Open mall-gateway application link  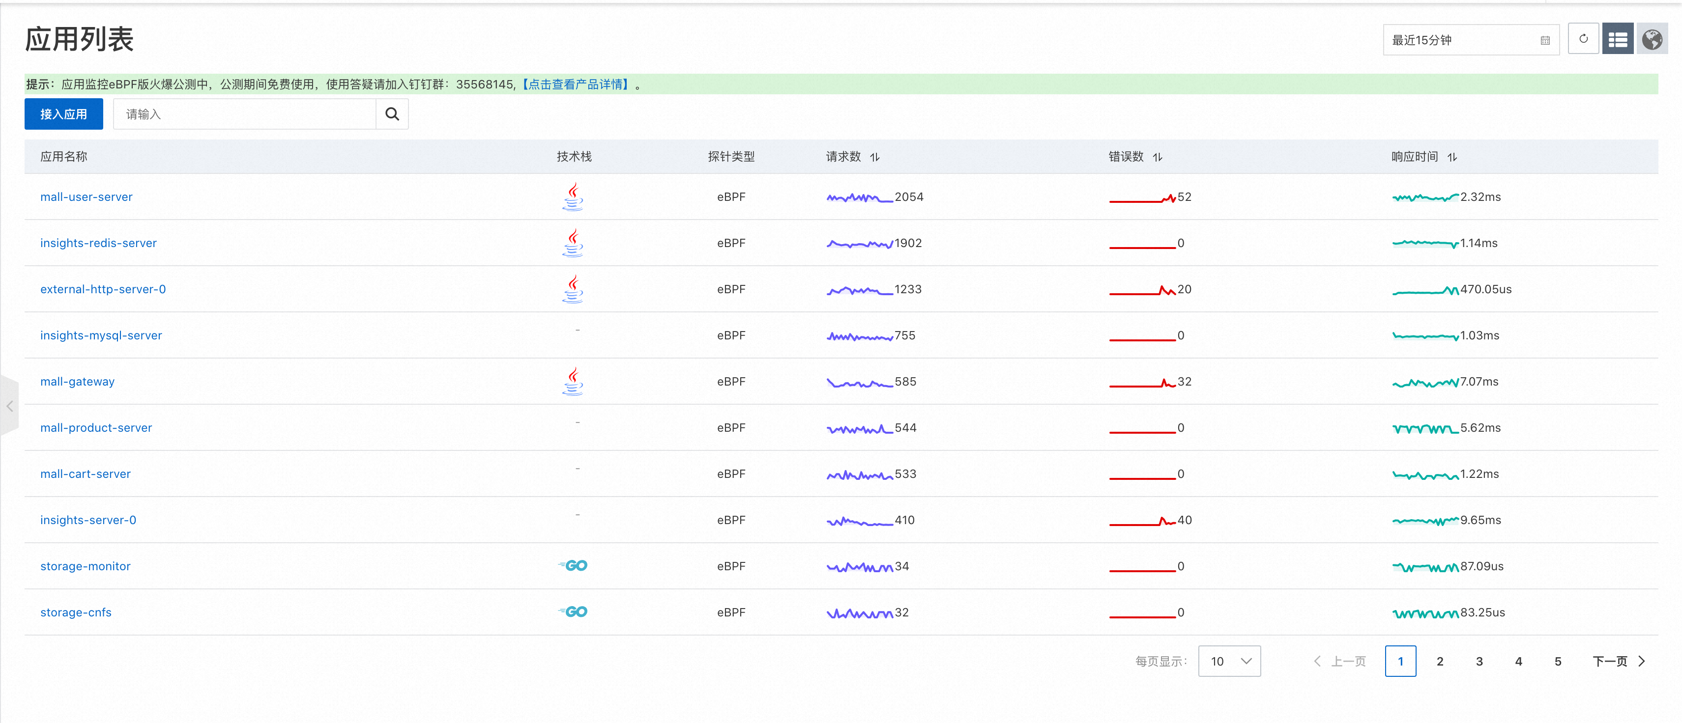(x=77, y=382)
